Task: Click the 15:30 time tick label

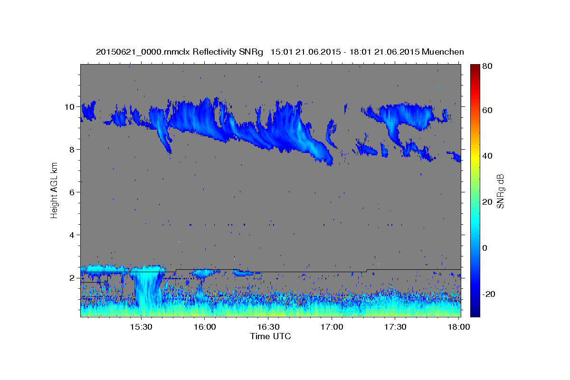Action: coord(142,327)
